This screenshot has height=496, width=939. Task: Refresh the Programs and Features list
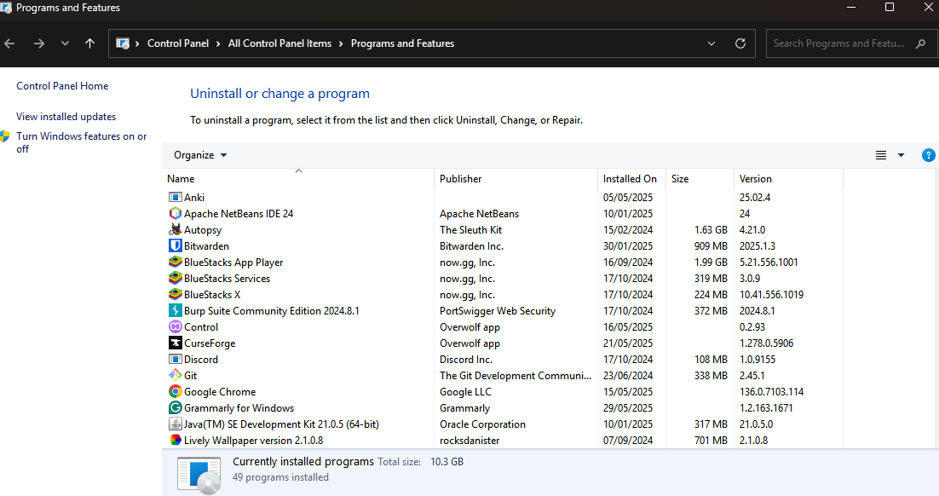tap(740, 43)
